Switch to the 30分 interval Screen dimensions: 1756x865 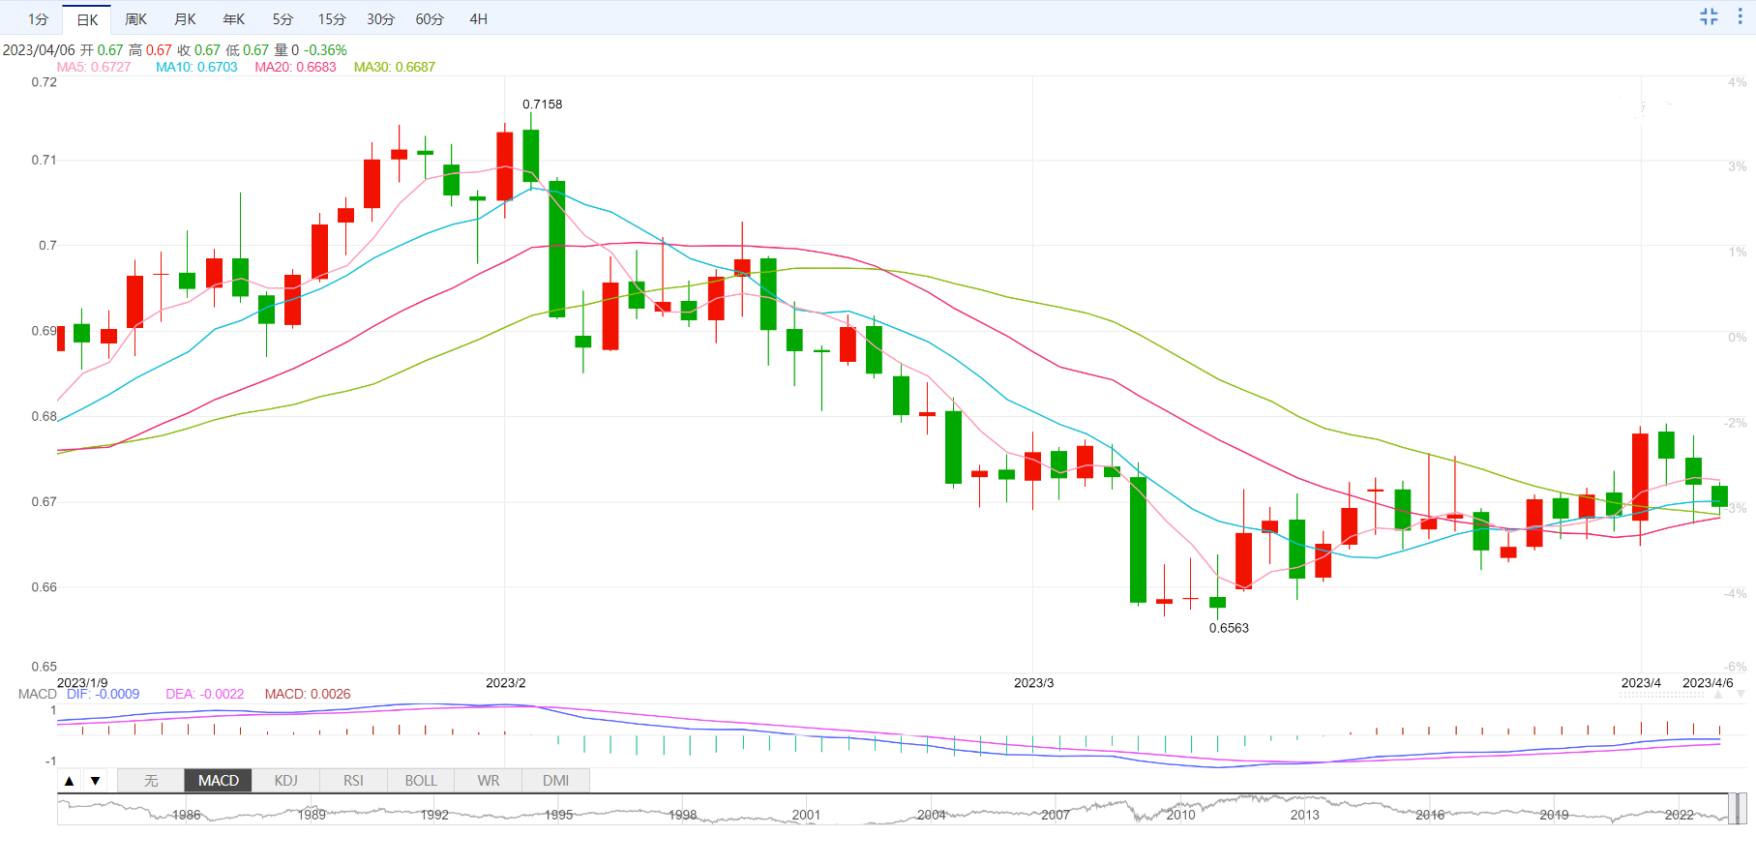pyautogui.click(x=380, y=19)
